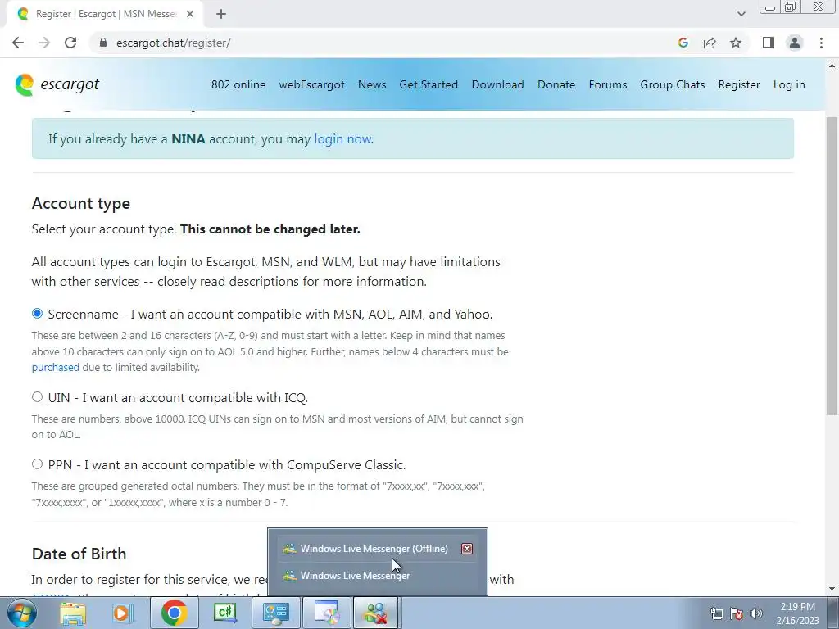Select the PPN account type
839x629 pixels.
(37, 464)
